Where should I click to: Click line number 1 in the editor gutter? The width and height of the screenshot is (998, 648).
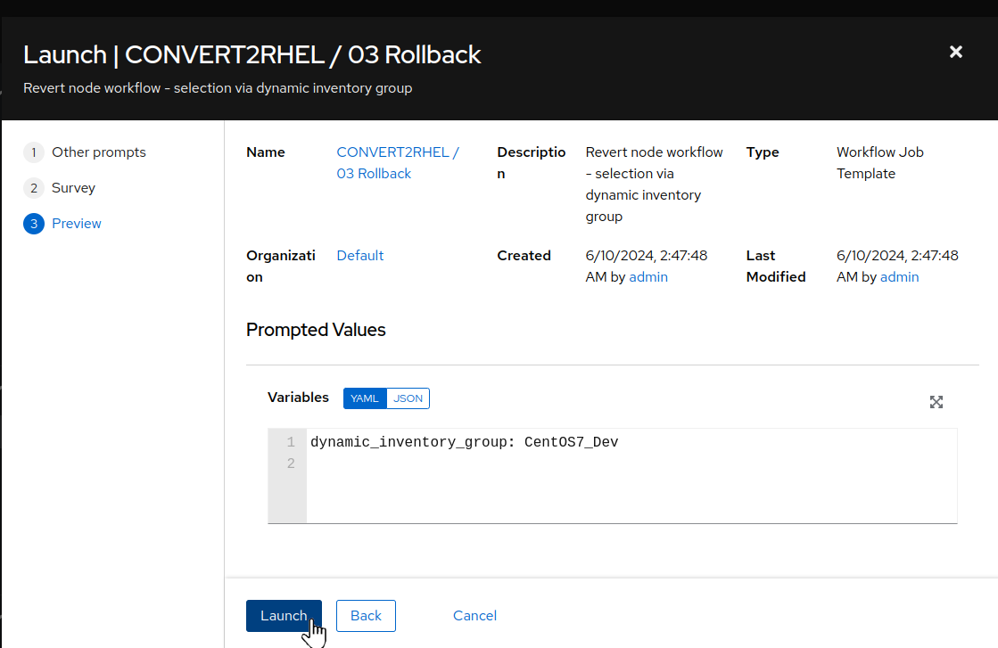[290, 442]
